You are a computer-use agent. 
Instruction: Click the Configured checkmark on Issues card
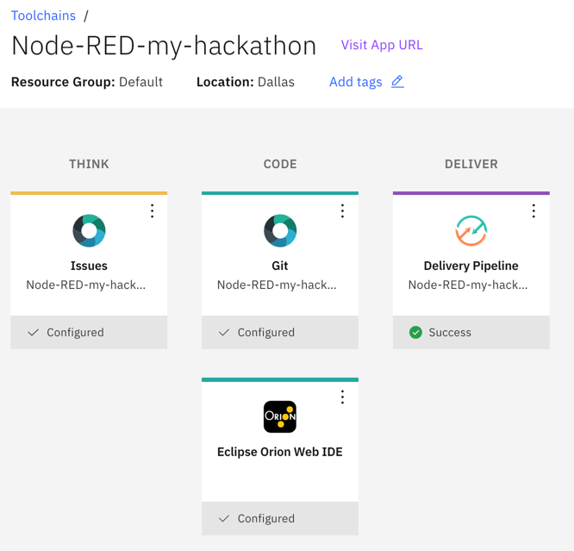click(x=34, y=333)
